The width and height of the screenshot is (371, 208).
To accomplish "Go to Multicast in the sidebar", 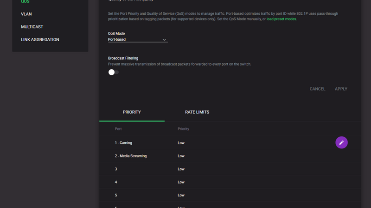I will [32, 27].
